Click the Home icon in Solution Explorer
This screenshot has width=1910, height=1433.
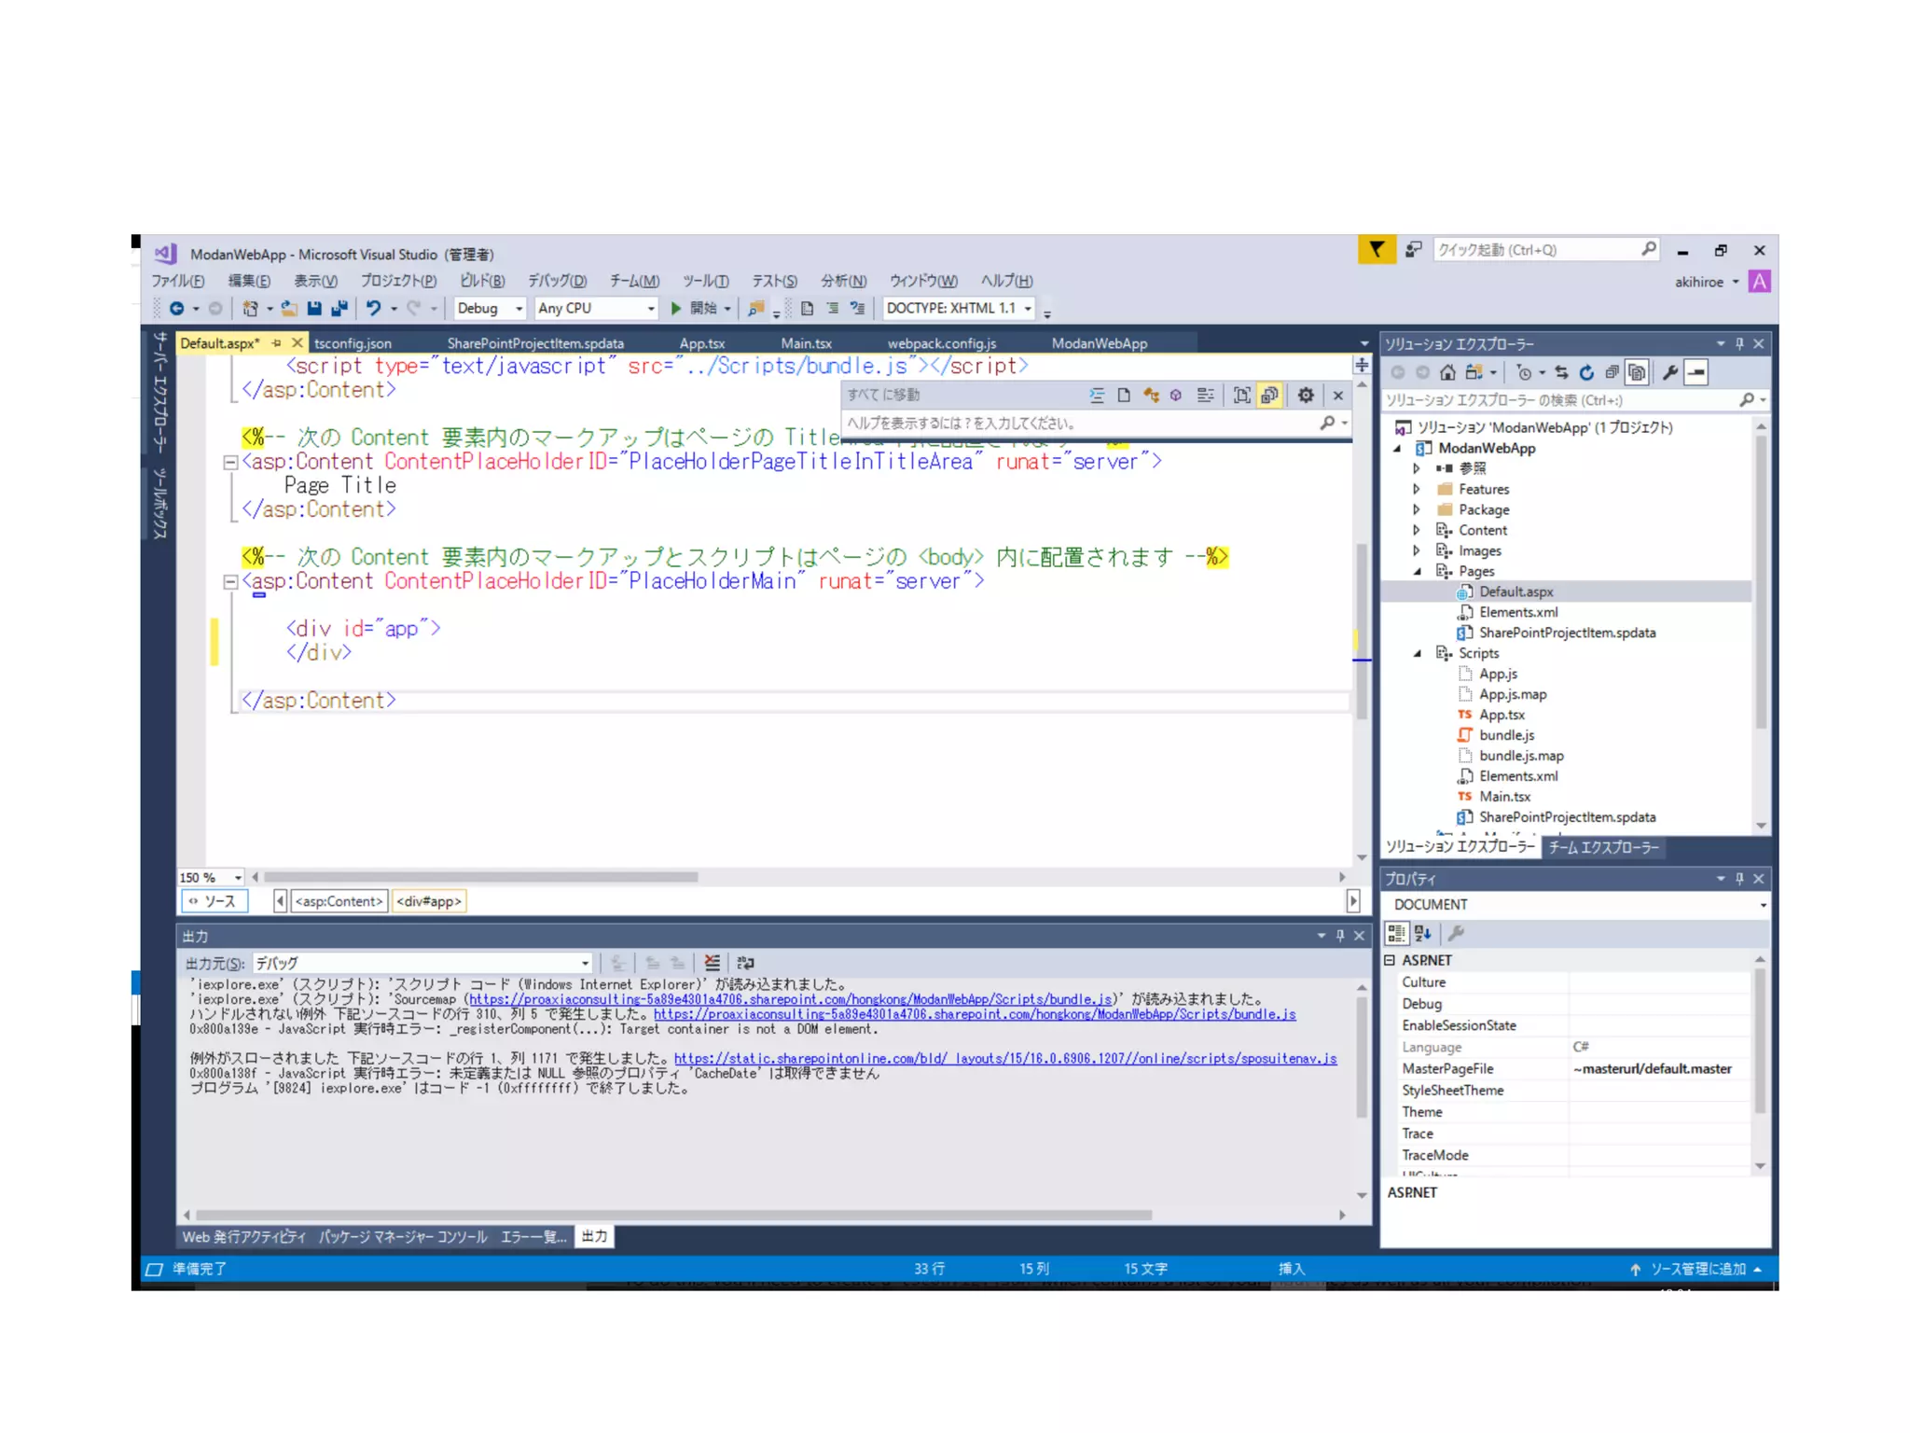(1446, 373)
